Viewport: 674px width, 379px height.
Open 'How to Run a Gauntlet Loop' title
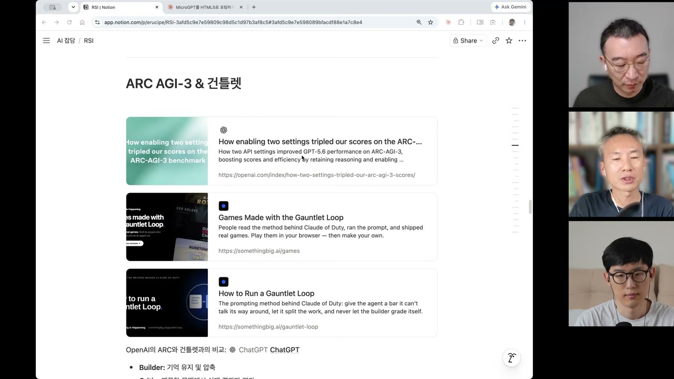[x=266, y=293]
